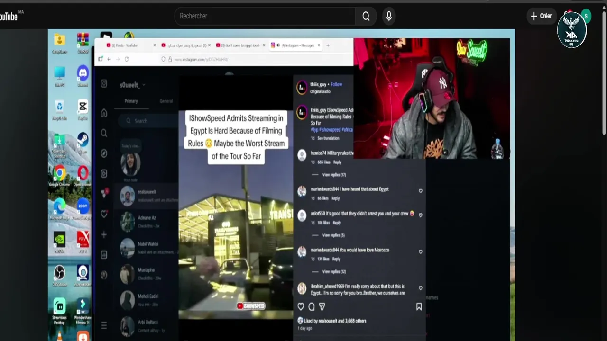Select the Instagram Messages browser tab
This screenshot has width=607, height=341.
(x=295, y=45)
